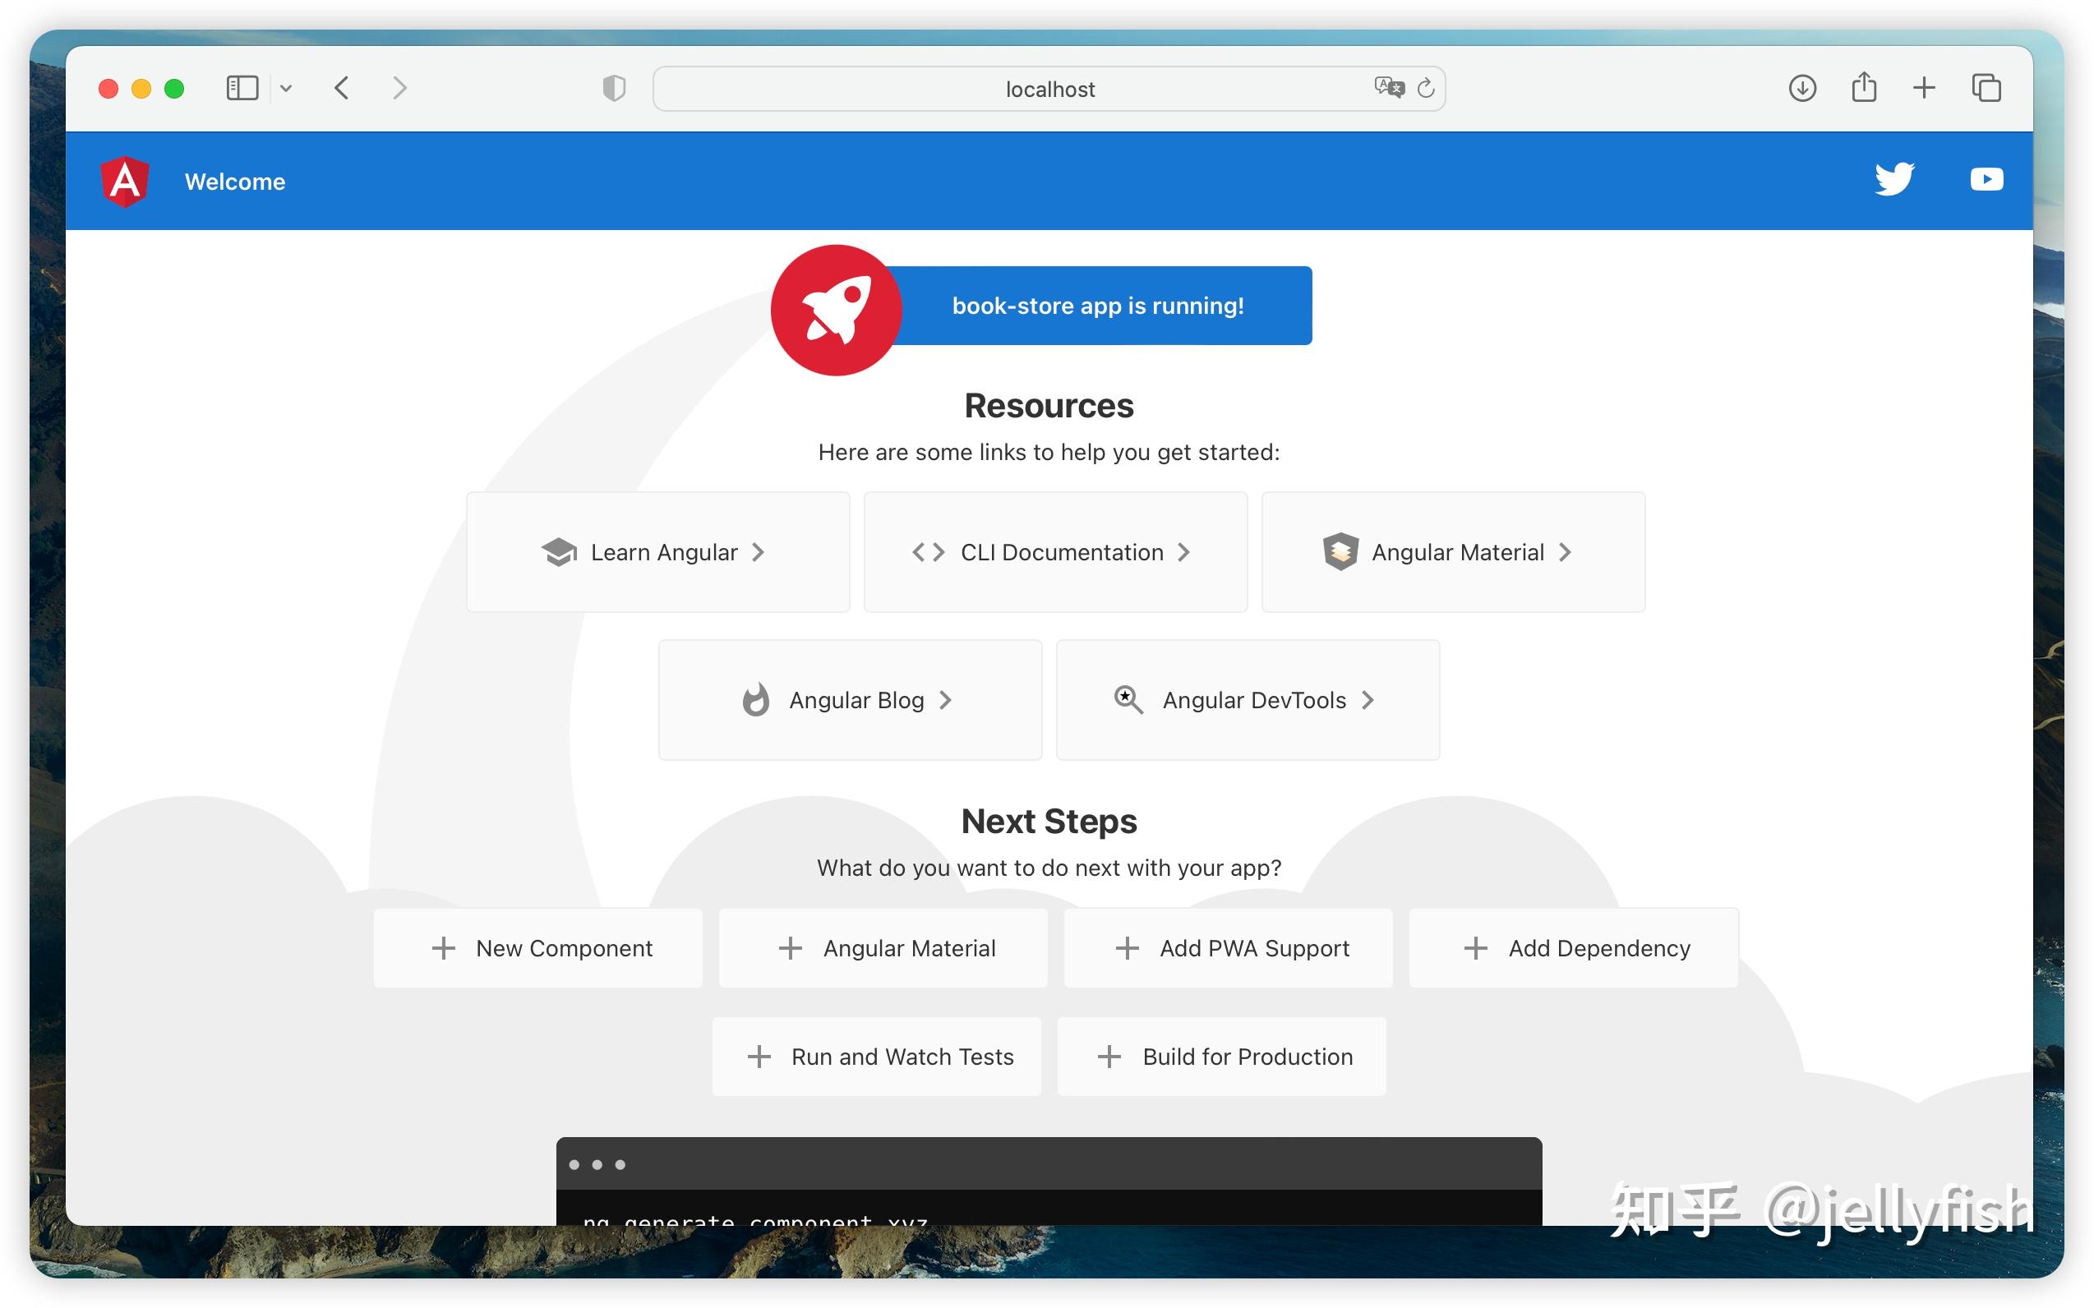The width and height of the screenshot is (2094, 1308).
Task: Click the privacy shield icon in the toolbar
Action: [x=614, y=87]
